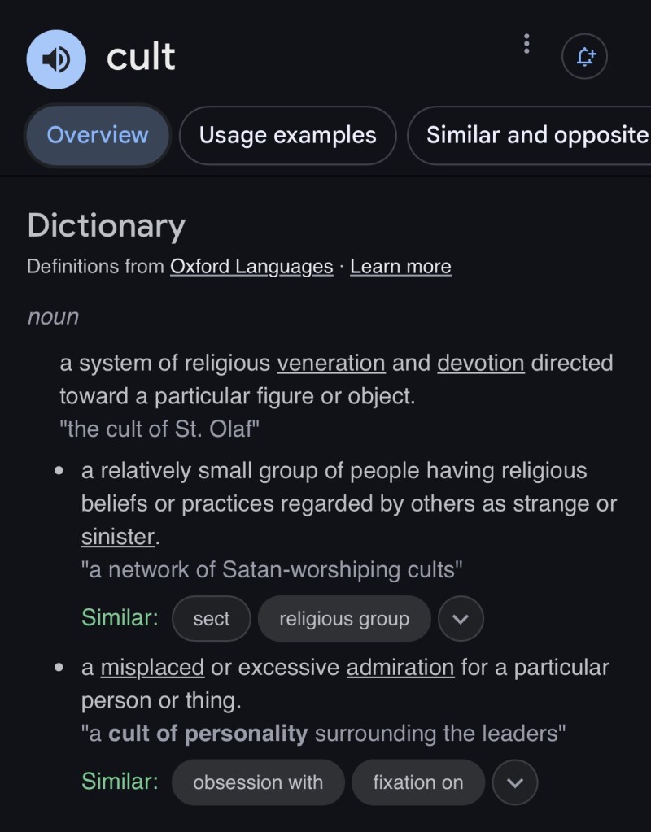Look up the underlined word admiration
The height and width of the screenshot is (832, 651).
point(400,668)
